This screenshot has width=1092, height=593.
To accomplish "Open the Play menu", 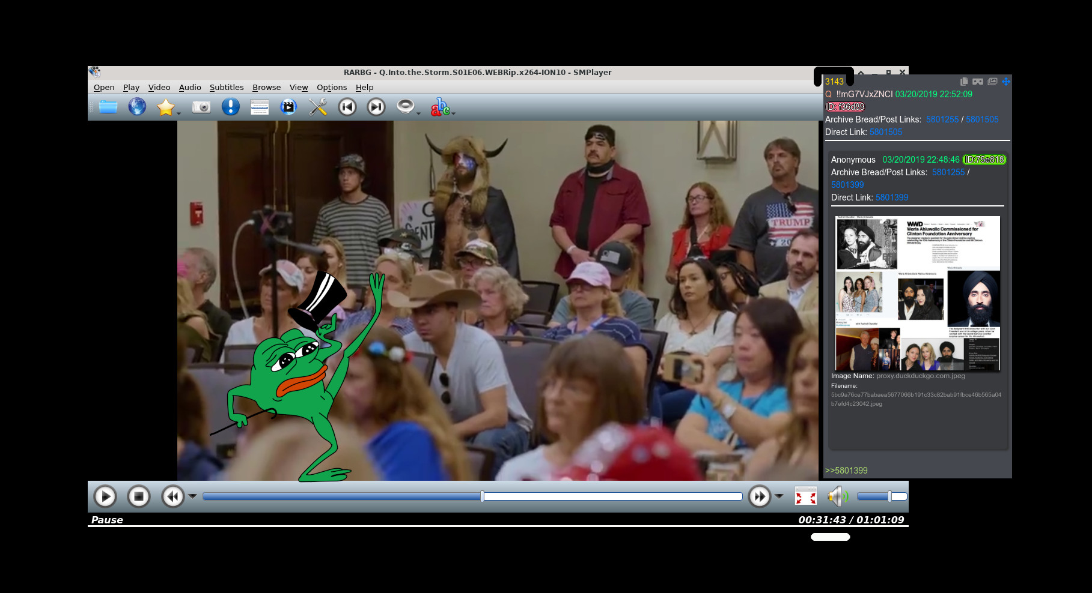I will tap(131, 88).
